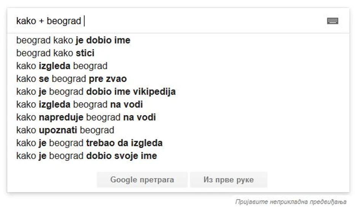The height and width of the screenshot is (216, 358).
Task: Pick "kako je beograd dobio svoje ime"
Action: 86,156
